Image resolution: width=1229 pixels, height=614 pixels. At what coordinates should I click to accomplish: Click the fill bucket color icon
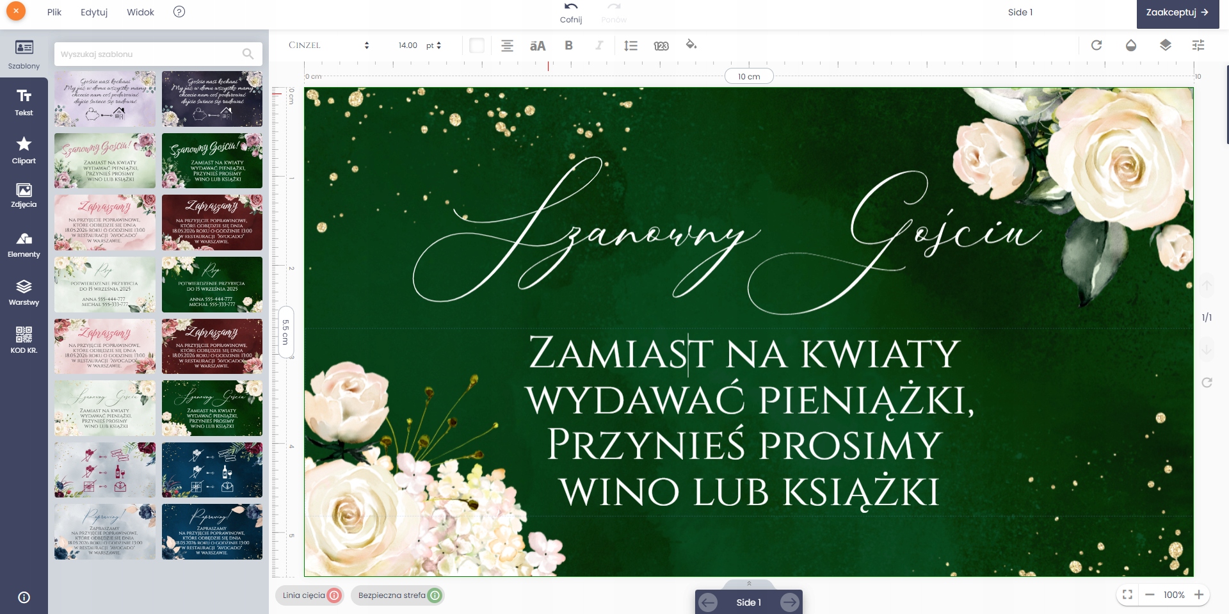tap(691, 45)
